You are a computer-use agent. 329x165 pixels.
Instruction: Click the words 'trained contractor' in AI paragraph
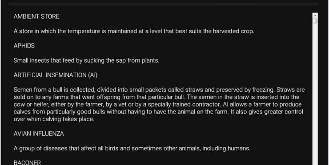[196, 105]
